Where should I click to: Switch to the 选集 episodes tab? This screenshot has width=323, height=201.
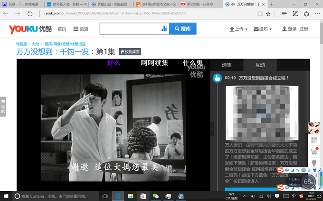pos(227,65)
